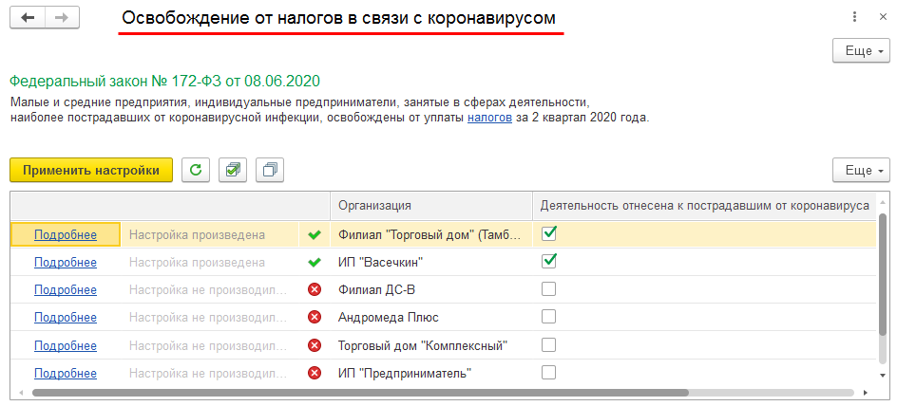Viewport: 897px width, 406px height.
Task: Open the vertical three-dot window menu
Action: [856, 17]
